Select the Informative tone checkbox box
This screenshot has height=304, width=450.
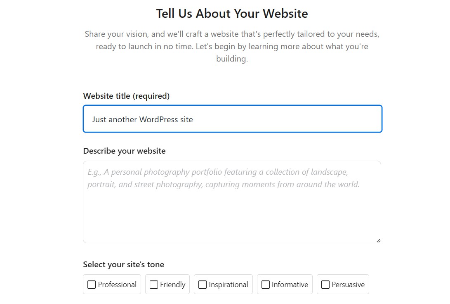pyautogui.click(x=266, y=285)
